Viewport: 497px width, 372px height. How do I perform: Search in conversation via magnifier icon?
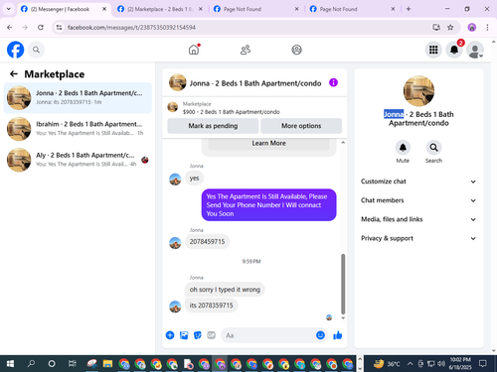point(433,148)
